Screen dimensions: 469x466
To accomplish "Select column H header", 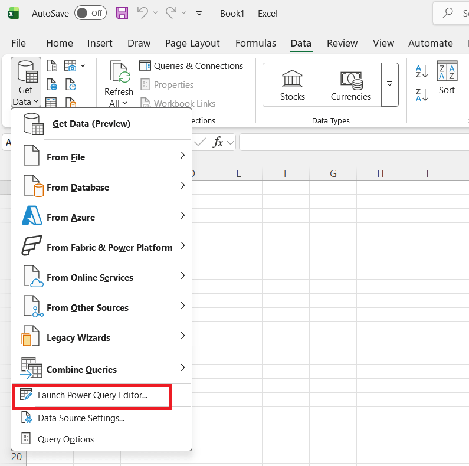I will tap(380, 173).
